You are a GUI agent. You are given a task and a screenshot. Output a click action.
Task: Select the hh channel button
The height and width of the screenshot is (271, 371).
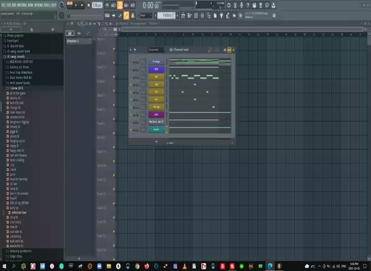pyautogui.click(x=156, y=77)
